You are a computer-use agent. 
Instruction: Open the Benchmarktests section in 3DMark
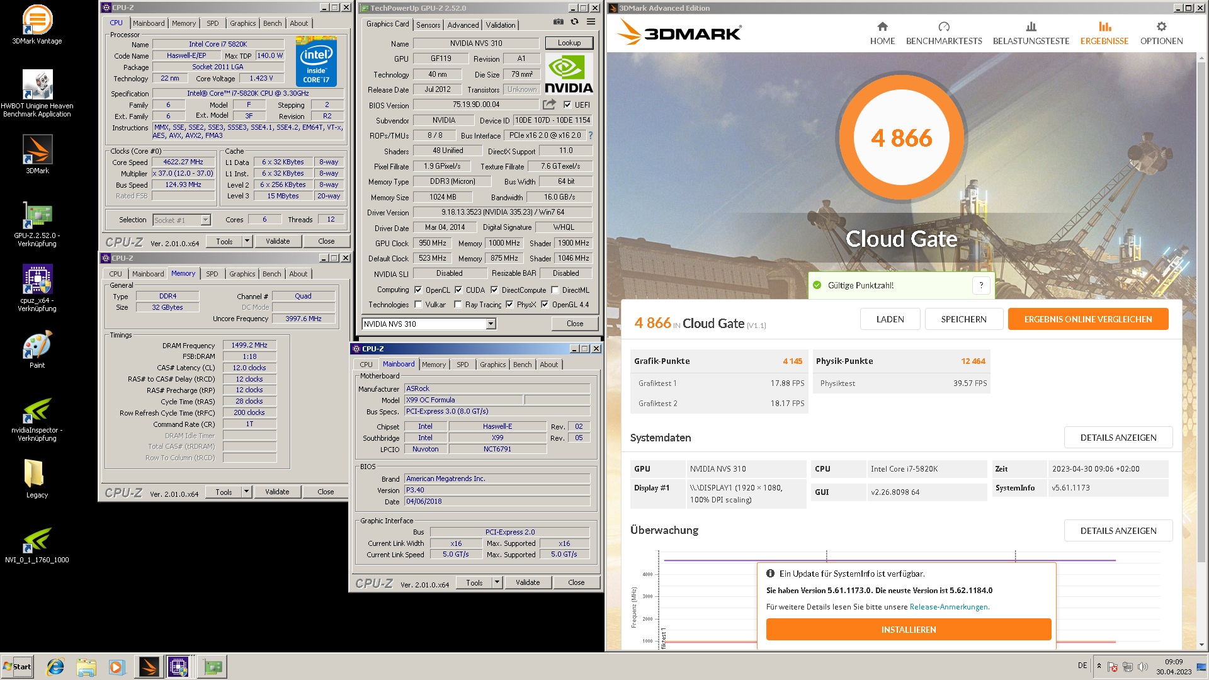(943, 33)
